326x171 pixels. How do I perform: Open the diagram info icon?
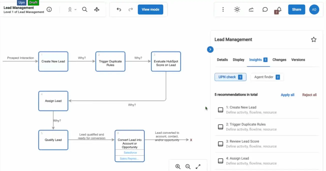point(49,9)
